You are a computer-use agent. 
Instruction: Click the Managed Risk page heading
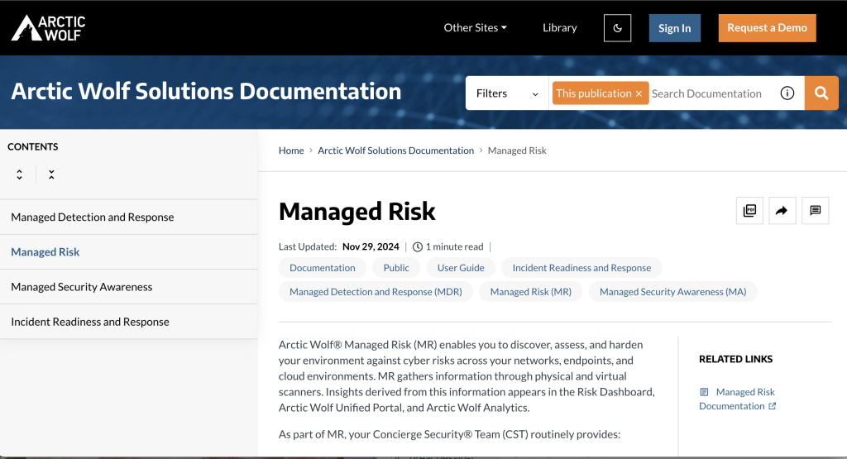pyautogui.click(x=357, y=211)
